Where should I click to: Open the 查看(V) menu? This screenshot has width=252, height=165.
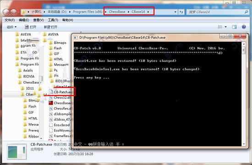38,20
